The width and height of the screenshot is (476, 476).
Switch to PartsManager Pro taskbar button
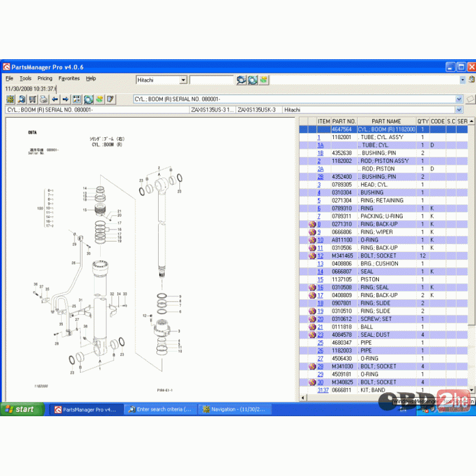click(x=85, y=409)
